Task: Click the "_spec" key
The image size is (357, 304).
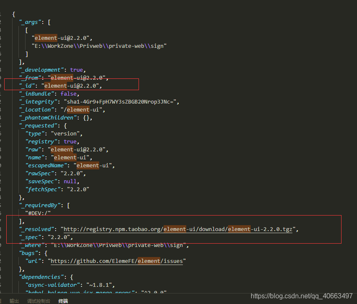Action: point(30,237)
